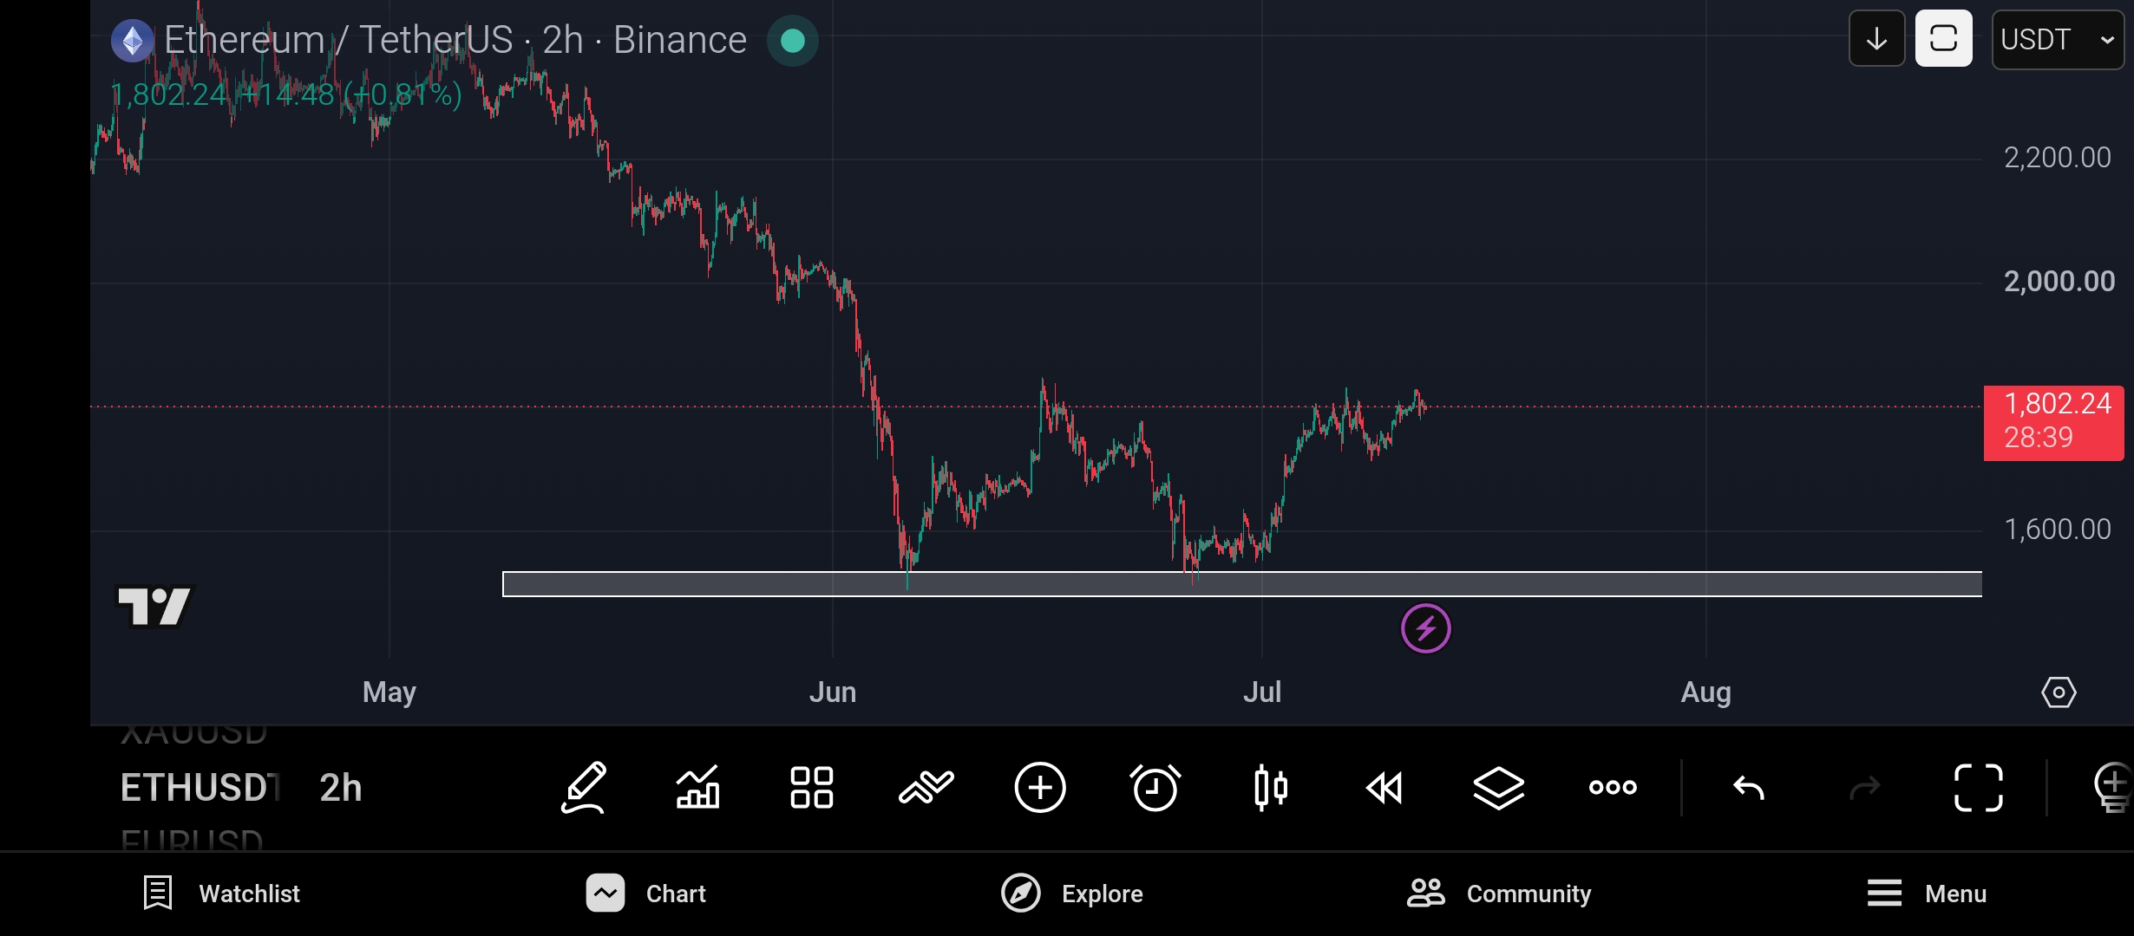Switch to the Chart tab
This screenshot has width=2134, height=936.
point(646,894)
